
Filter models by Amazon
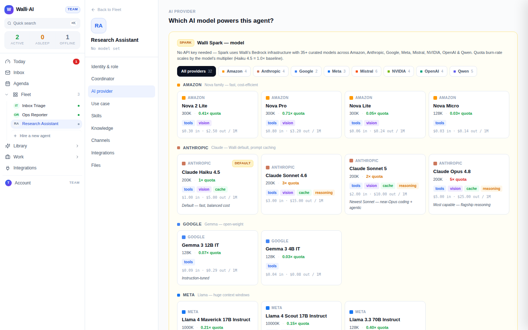tap(235, 71)
